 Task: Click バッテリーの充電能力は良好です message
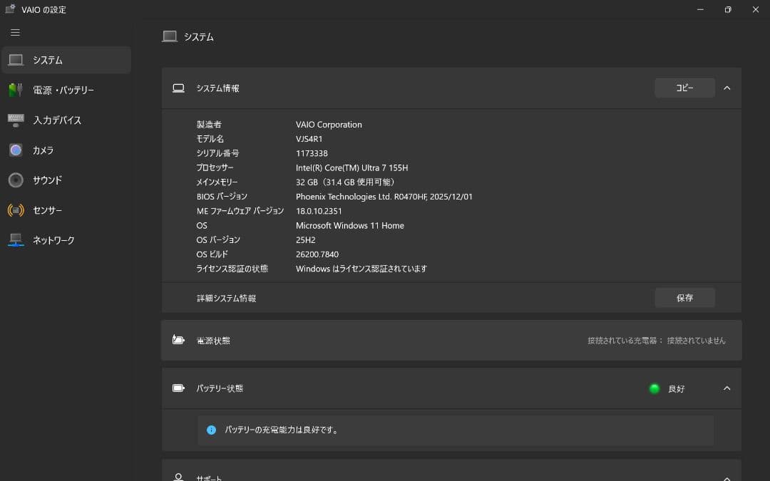pos(282,430)
